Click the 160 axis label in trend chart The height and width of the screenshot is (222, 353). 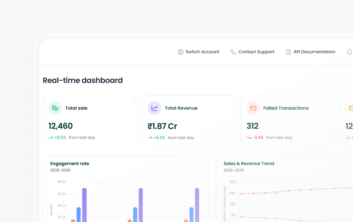(x=232, y=193)
